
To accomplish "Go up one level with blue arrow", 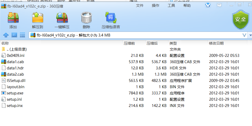I will click(x=6, y=35).
